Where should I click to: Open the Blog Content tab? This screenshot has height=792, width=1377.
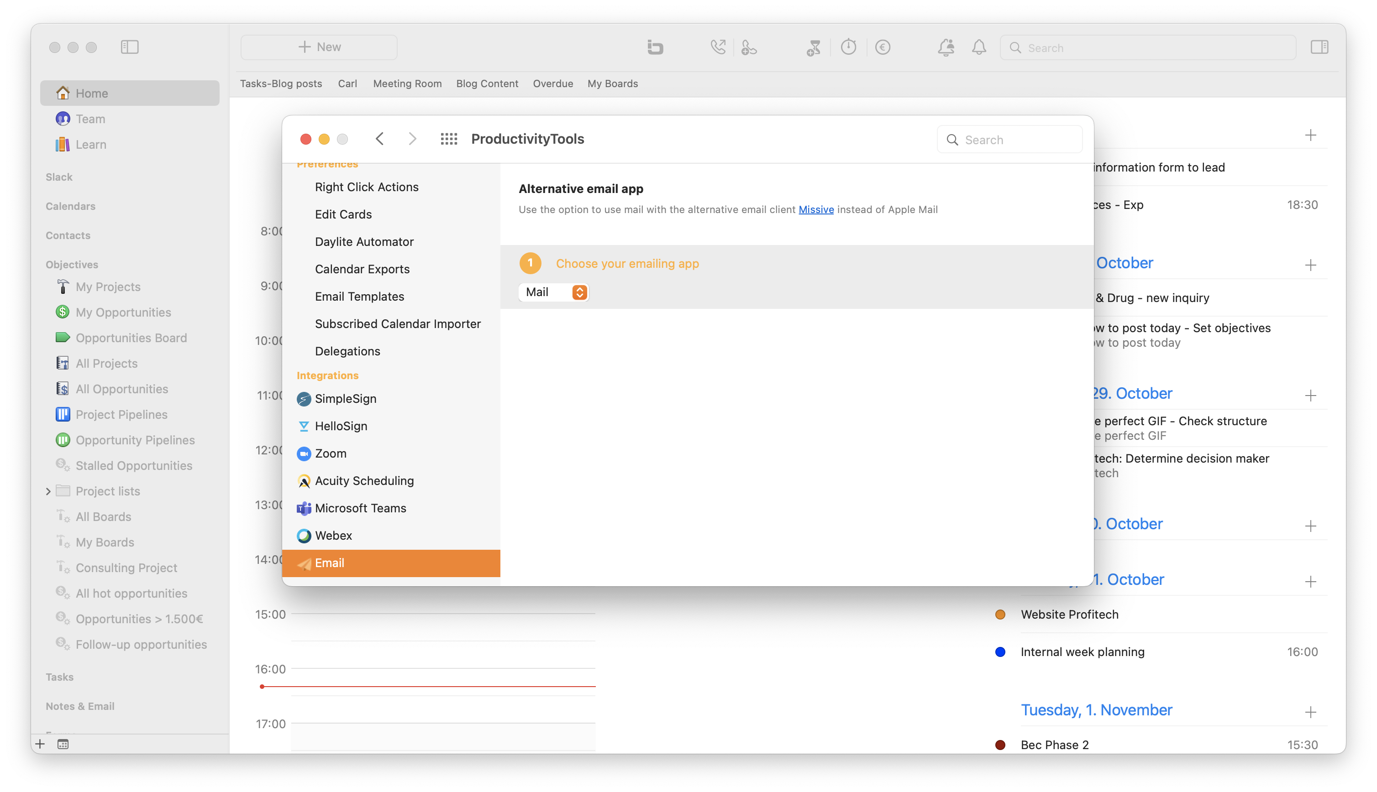pos(487,84)
